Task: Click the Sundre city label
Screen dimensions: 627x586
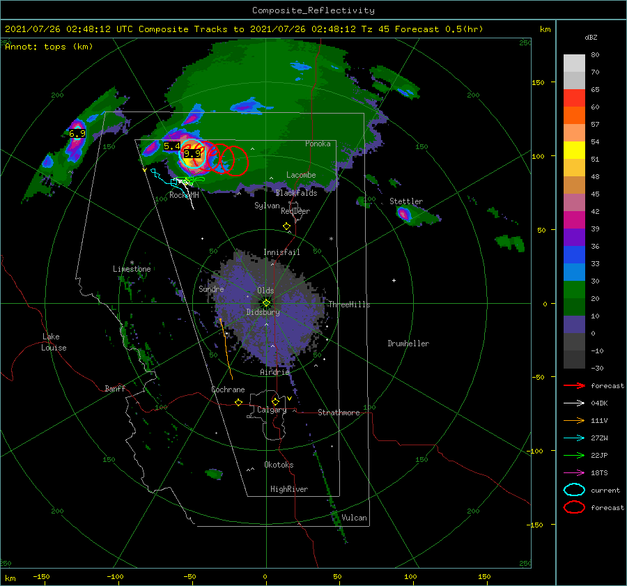Action: 211,288
